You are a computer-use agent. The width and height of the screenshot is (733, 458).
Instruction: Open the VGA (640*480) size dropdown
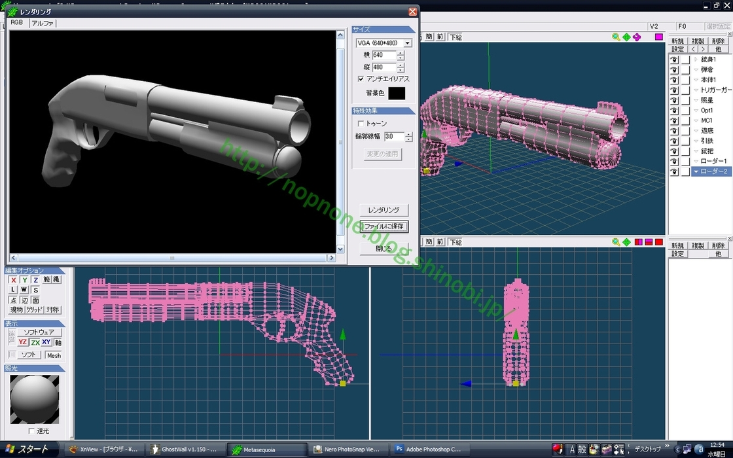click(408, 43)
